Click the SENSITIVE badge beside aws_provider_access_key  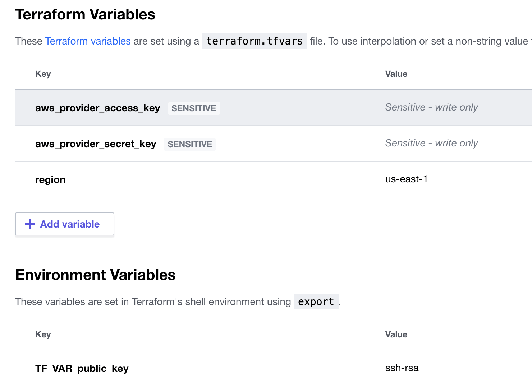[x=194, y=108]
